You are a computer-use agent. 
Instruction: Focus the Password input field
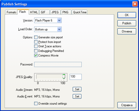[58, 64]
